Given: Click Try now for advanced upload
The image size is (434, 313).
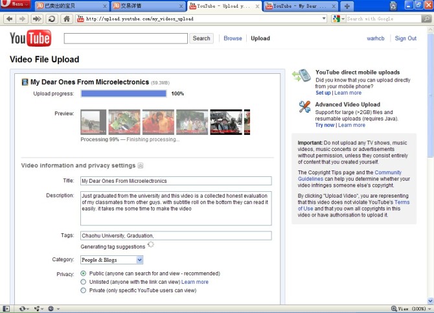Looking at the screenshot, I should pyautogui.click(x=325, y=125).
